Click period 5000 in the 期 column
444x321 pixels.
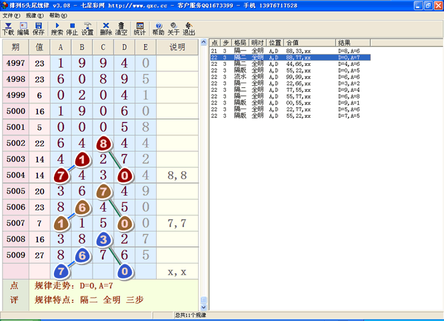15,111
